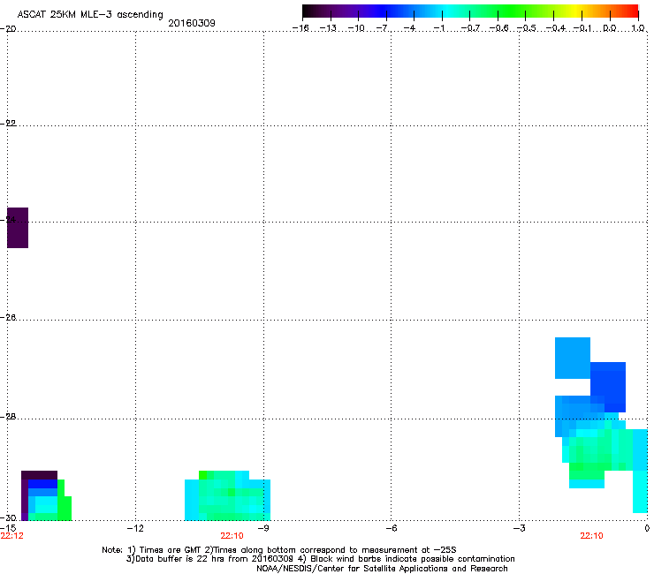Click the -22 latitude axis label
Screen dimensions: 654x574
8,124
